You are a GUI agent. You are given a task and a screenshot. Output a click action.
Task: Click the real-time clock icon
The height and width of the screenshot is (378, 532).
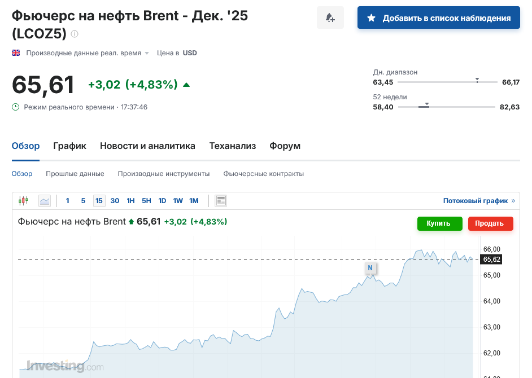[x=16, y=107]
